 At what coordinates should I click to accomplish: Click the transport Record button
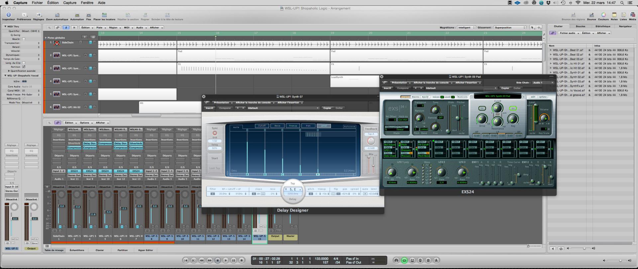coord(242,260)
